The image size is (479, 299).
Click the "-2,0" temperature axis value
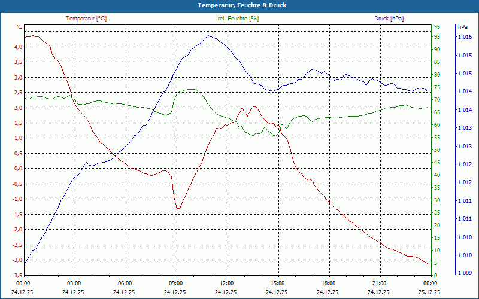point(17,230)
